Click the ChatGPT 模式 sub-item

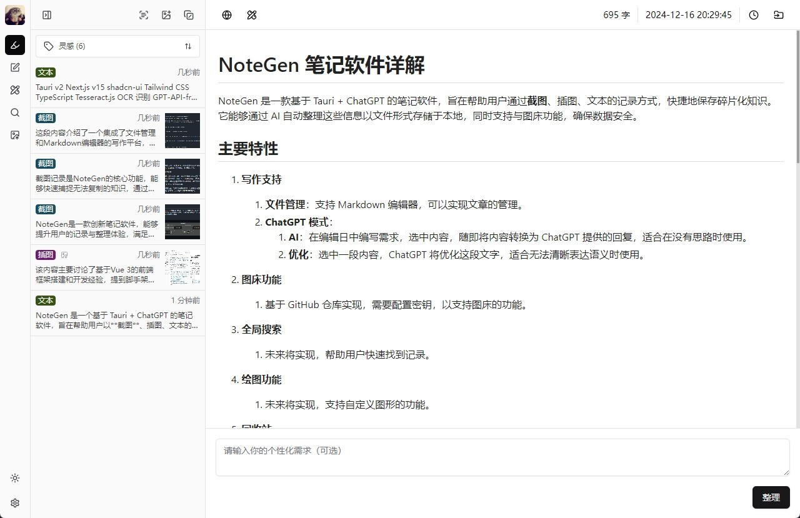[298, 222]
